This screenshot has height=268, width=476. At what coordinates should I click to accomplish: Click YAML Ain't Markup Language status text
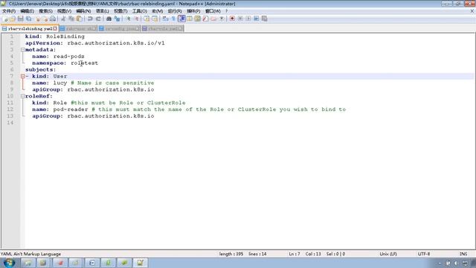click(30, 254)
